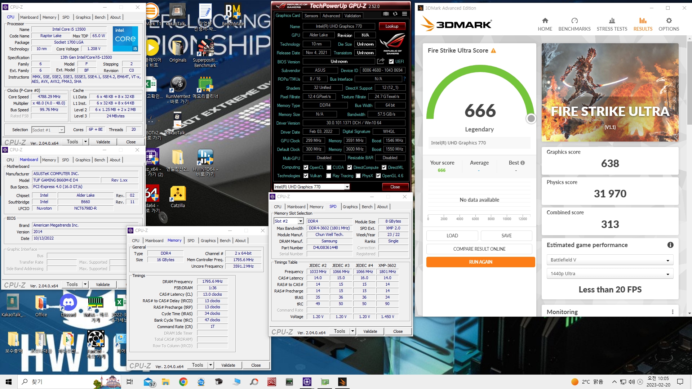This screenshot has height=389, width=692.
Task: Go to 3DMark Home icon
Action: [x=545, y=21]
